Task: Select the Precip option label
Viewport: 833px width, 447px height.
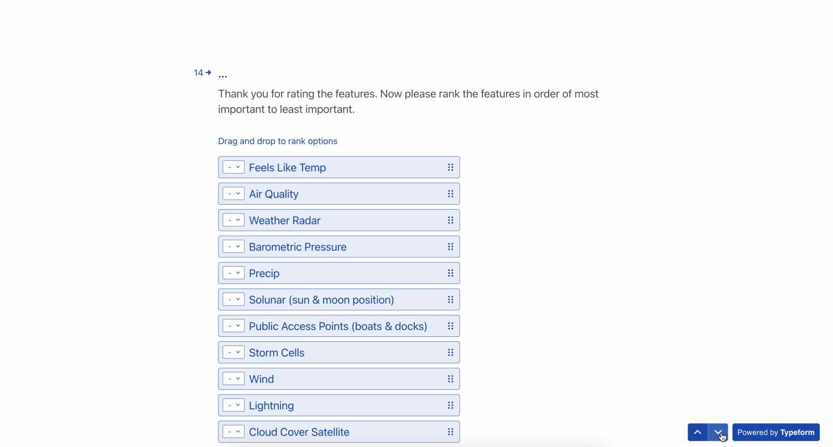Action: [264, 273]
